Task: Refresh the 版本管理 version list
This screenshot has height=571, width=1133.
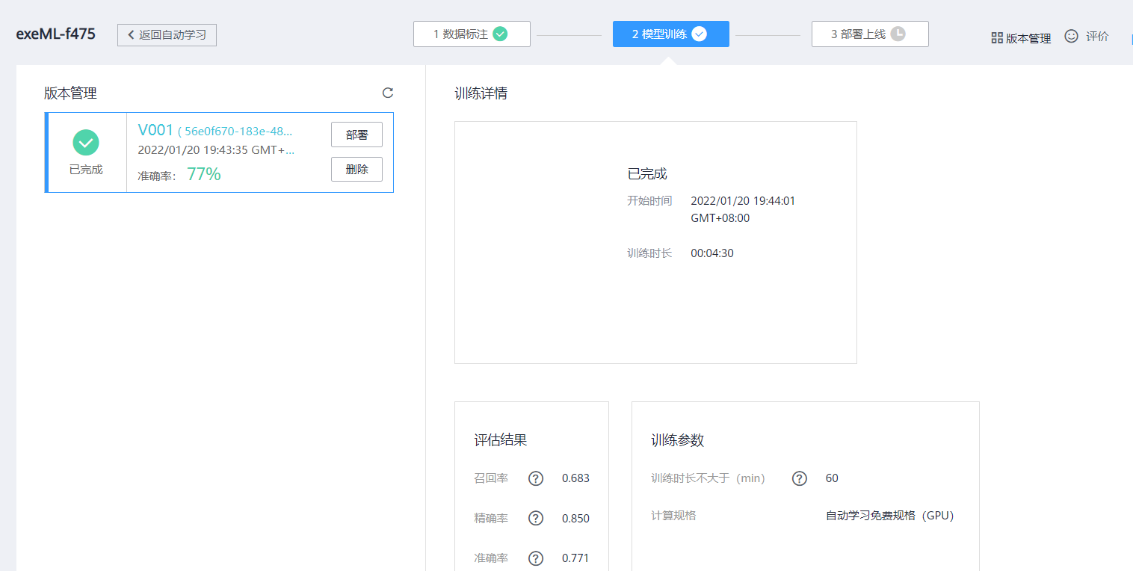Action: pyautogui.click(x=387, y=93)
